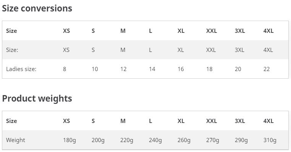Screen dimensions: 291x152
Task: Click the Weight row label
Action: click(15, 140)
